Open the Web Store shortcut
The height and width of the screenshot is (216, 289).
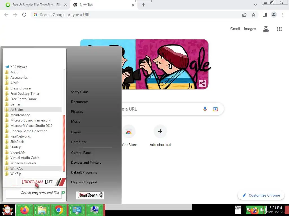(129, 136)
